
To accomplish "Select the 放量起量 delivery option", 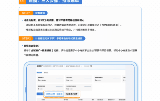I will click(x=54, y=94).
